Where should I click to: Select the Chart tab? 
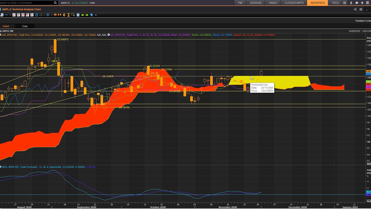coord(6,26)
